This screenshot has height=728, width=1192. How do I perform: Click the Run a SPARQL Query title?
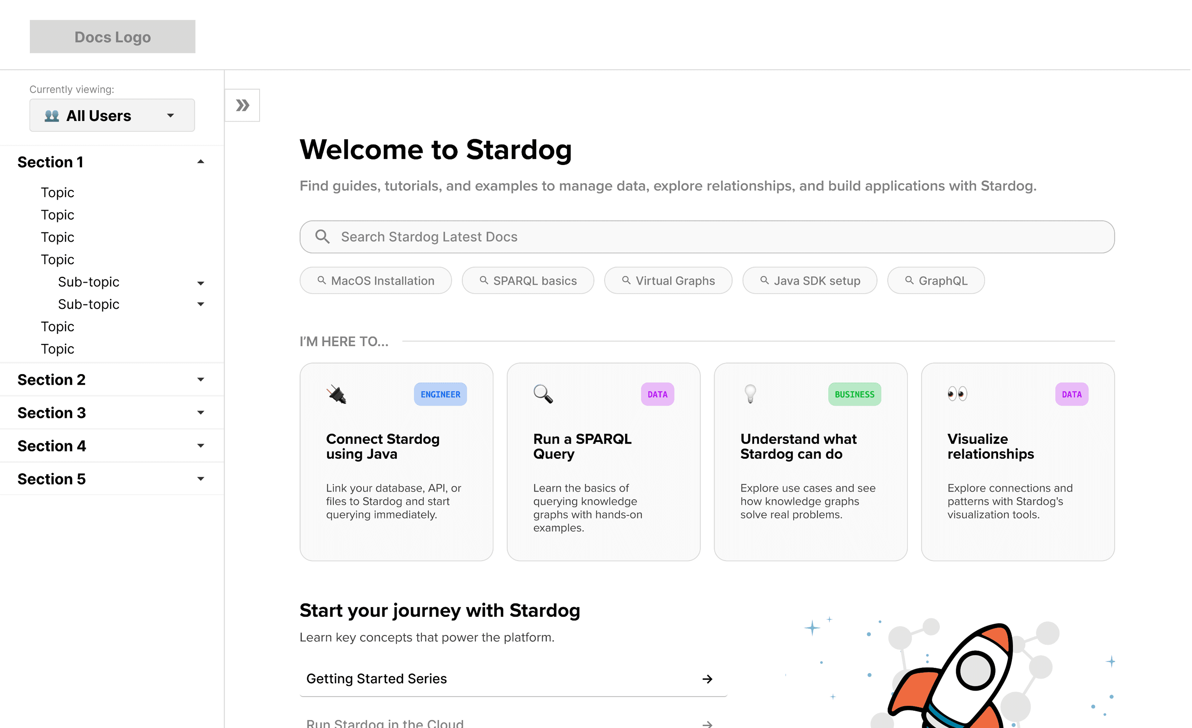[582, 446]
